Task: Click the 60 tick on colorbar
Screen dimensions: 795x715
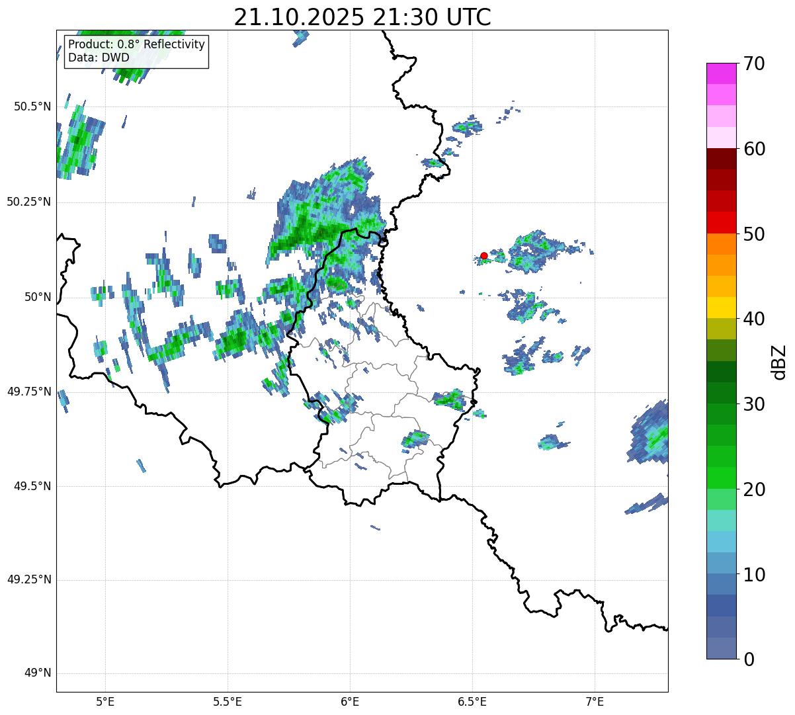Action: 755,149
